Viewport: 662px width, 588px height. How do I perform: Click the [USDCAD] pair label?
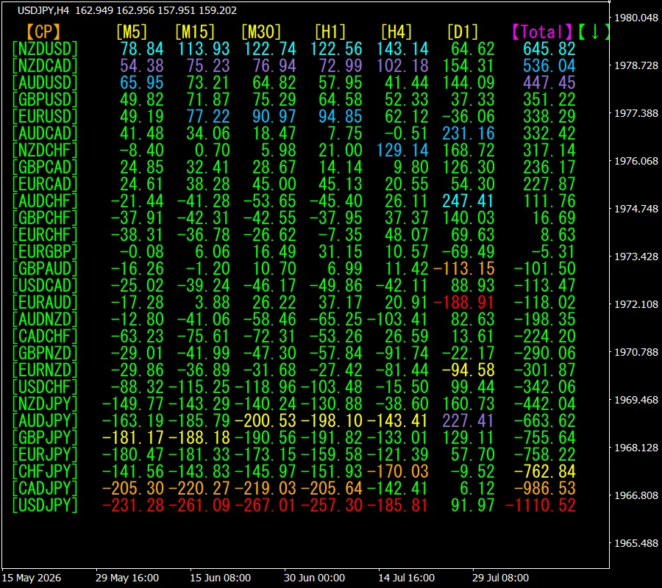click(x=45, y=285)
